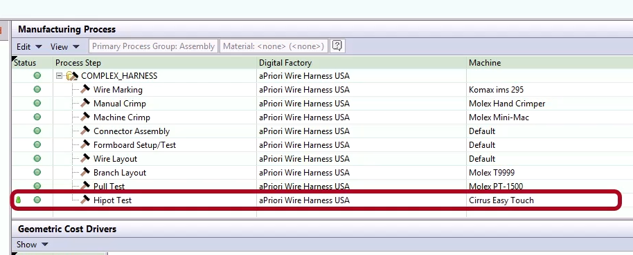Click the Manual Crimp hammer icon
The width and height of the screenshot is (633, 255).
[85, 103]
